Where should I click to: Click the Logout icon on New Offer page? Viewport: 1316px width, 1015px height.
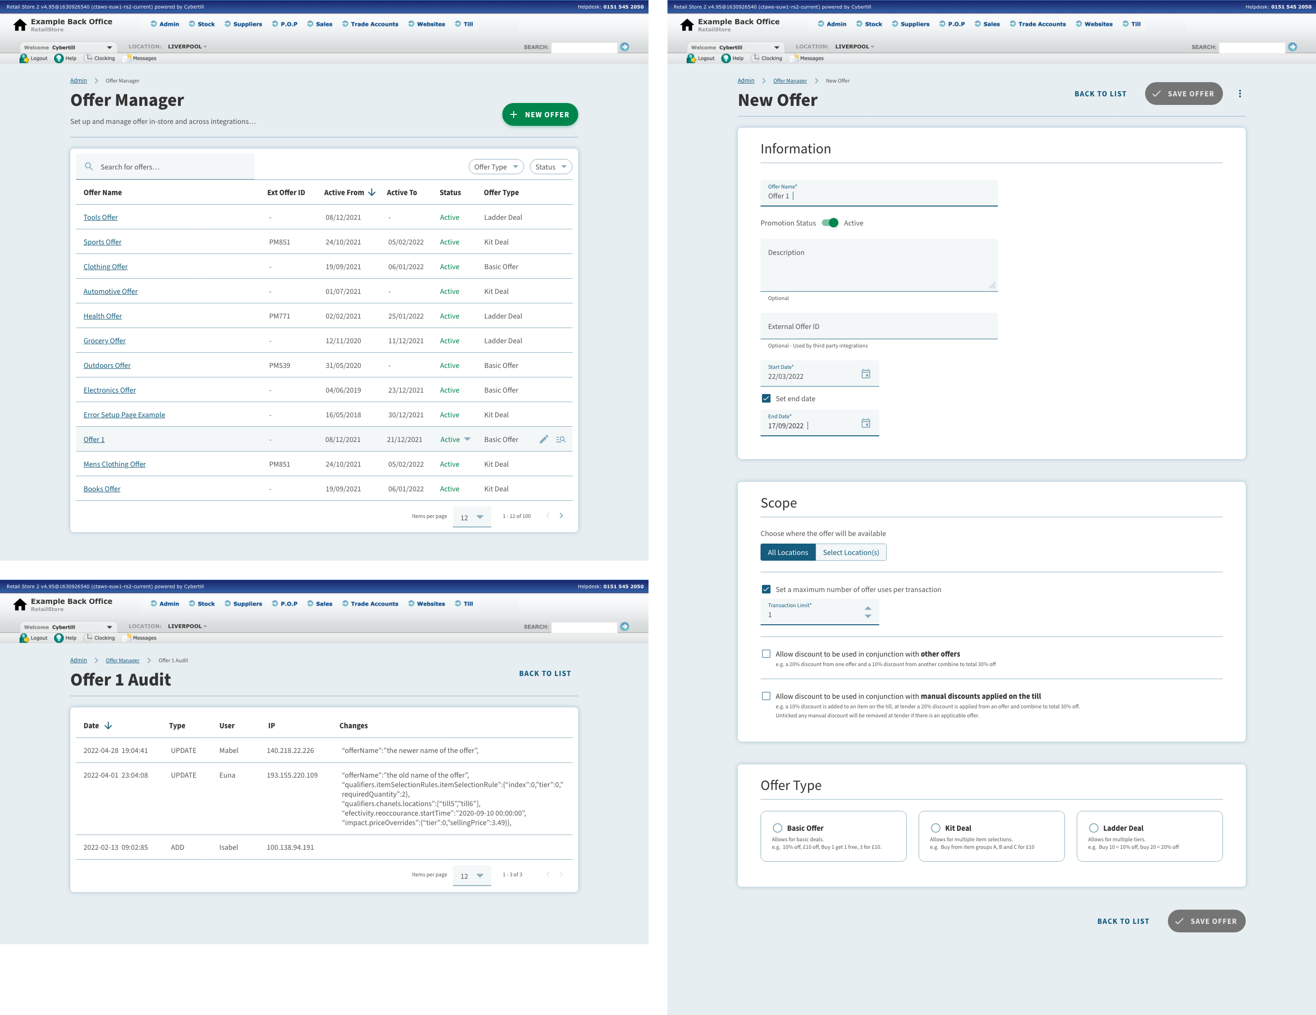click(x=691, y=58)
